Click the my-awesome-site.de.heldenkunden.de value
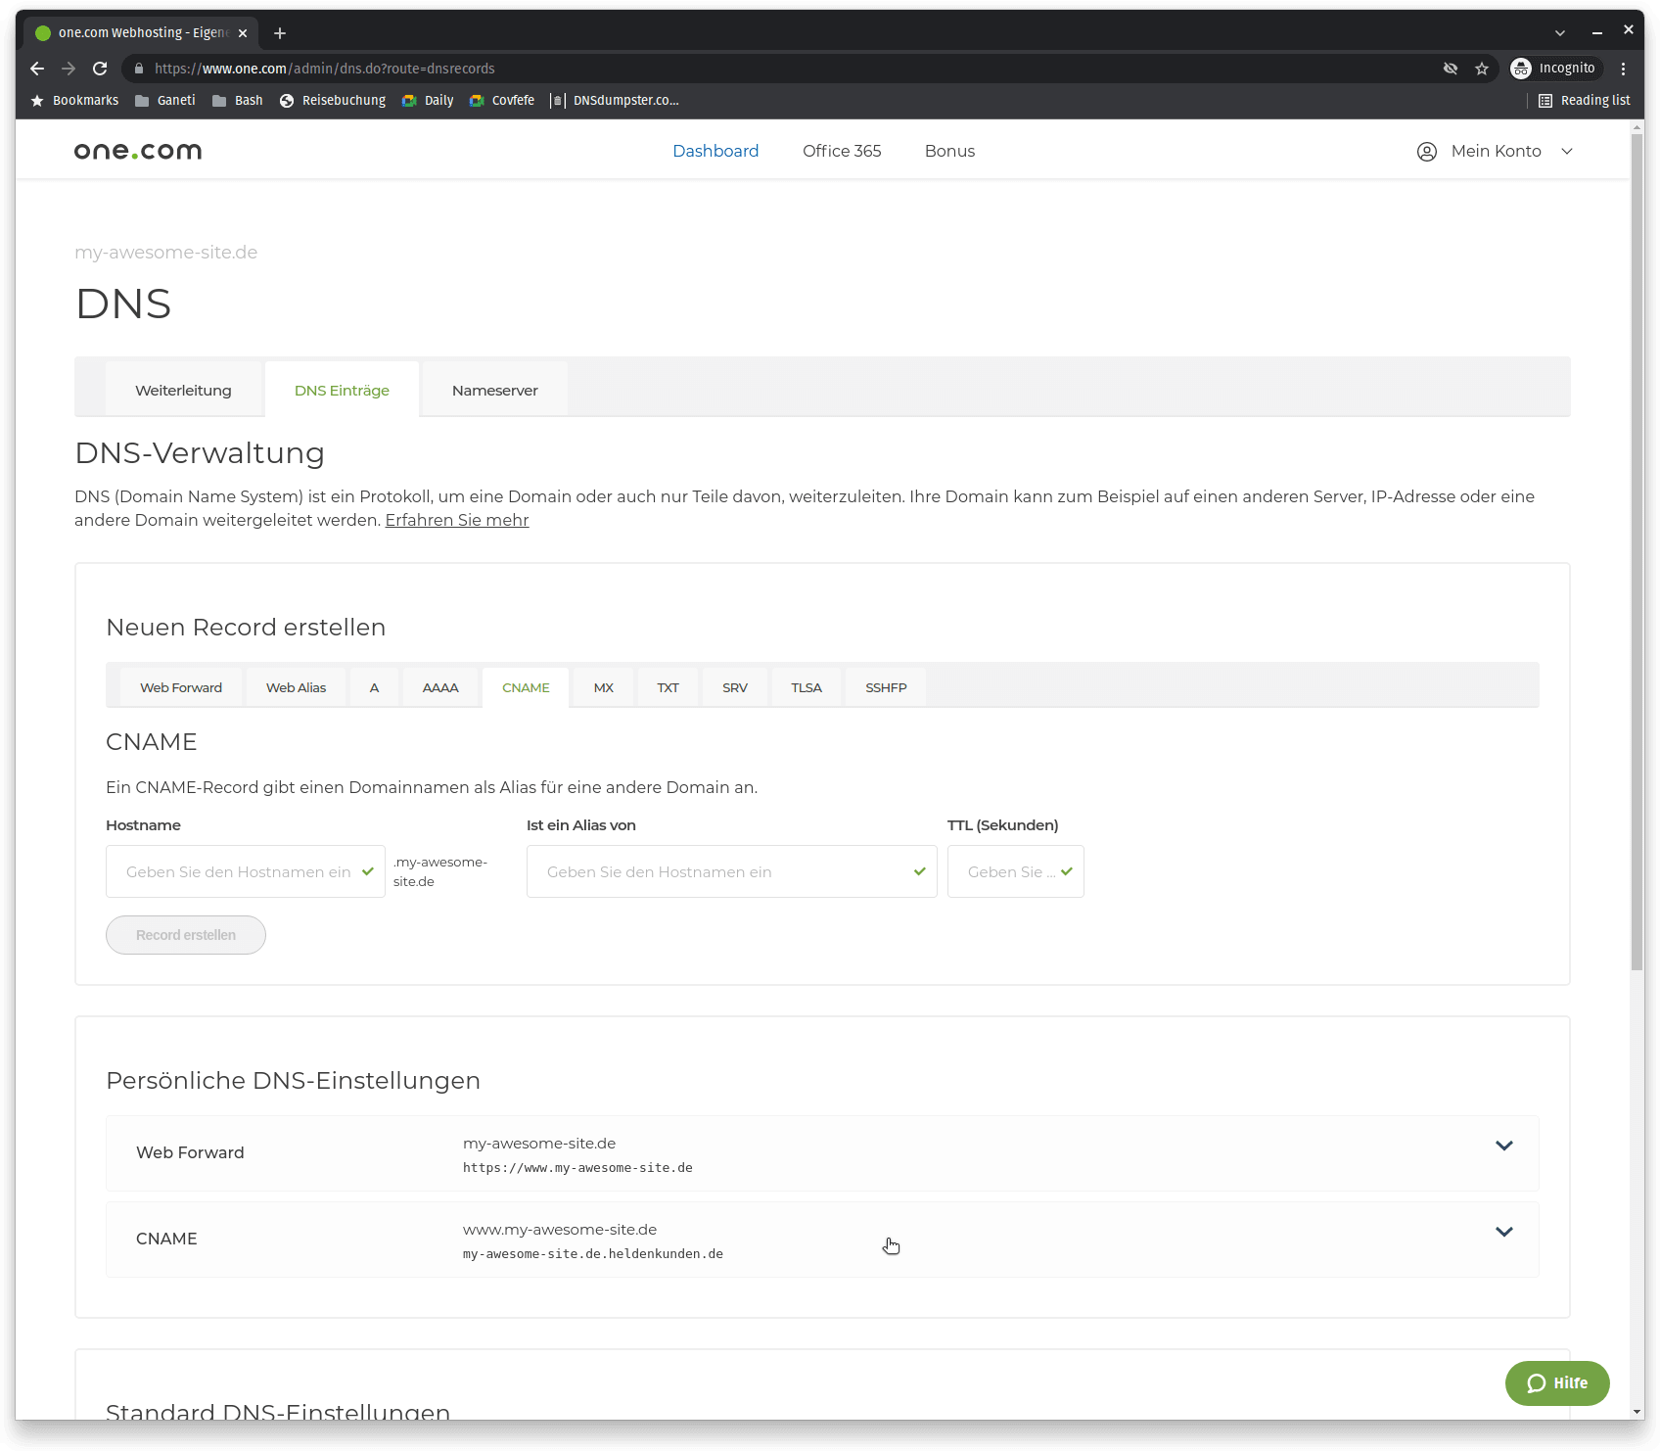The width and height of the screenshot is (1660, 1451). pyautogui.click(x=593, y=1254)
